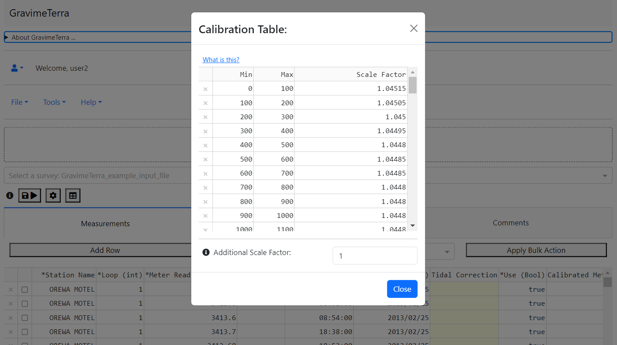Delete the first OREWA MOTEL measurement row

tap(10, 290)
